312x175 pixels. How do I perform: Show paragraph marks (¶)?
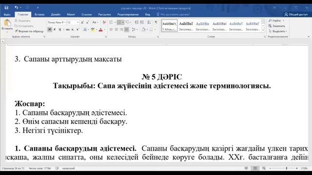(156, 22)
